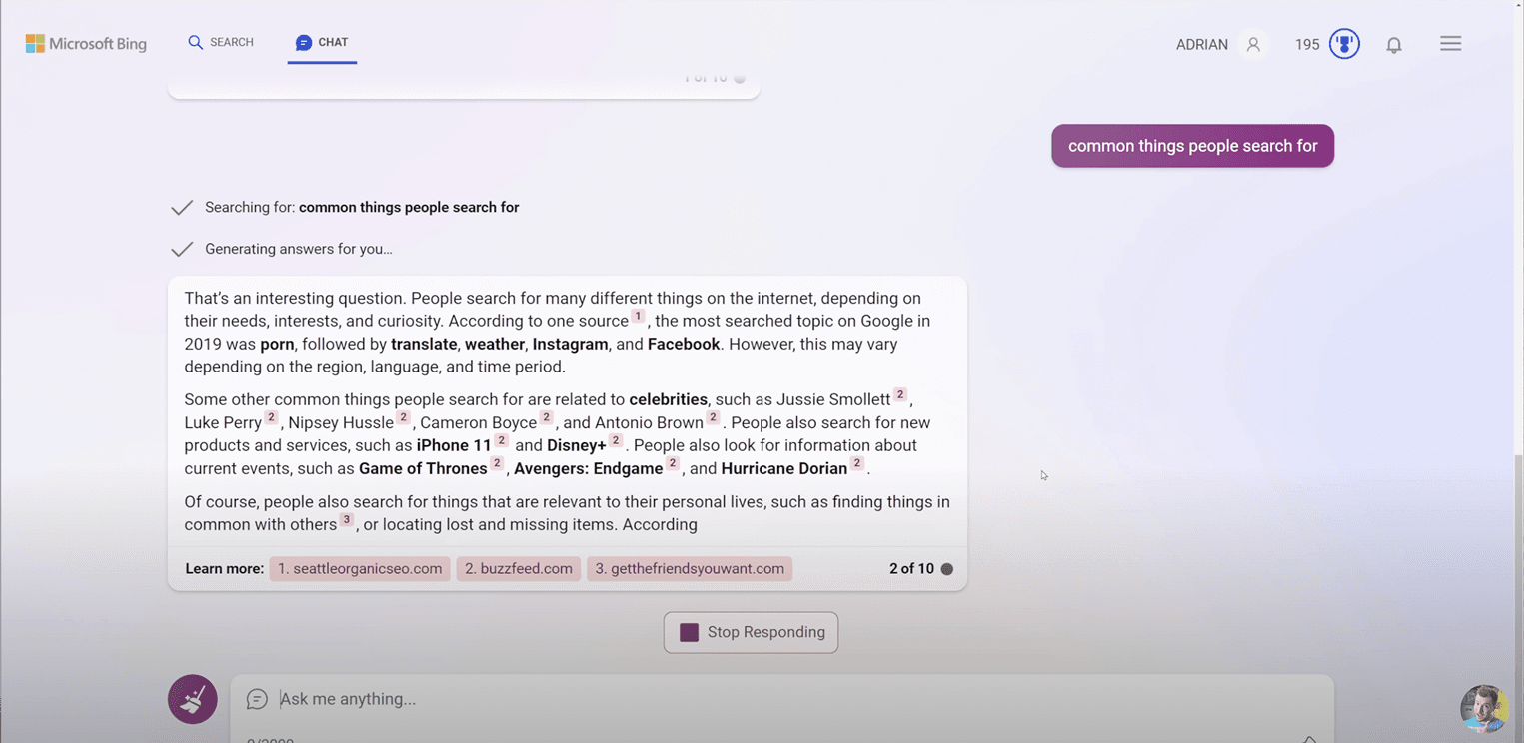Viewport: 1524px width, 743px height.
Task: Click citation 2 after Cameron Boyce
Action: click(546, 418)
